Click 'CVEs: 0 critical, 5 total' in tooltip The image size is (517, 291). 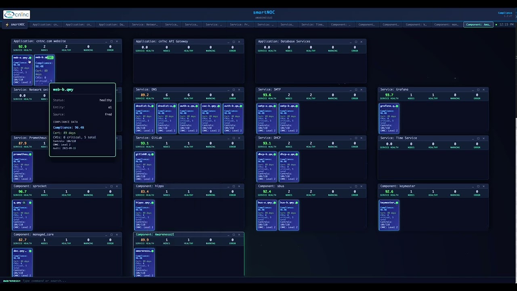(x=74, y=137)
